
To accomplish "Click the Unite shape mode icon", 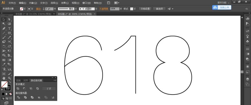I will pyautogui.click(x=18, y=89).
